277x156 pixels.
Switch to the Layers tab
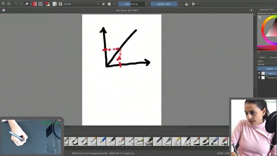coord(262,57)
